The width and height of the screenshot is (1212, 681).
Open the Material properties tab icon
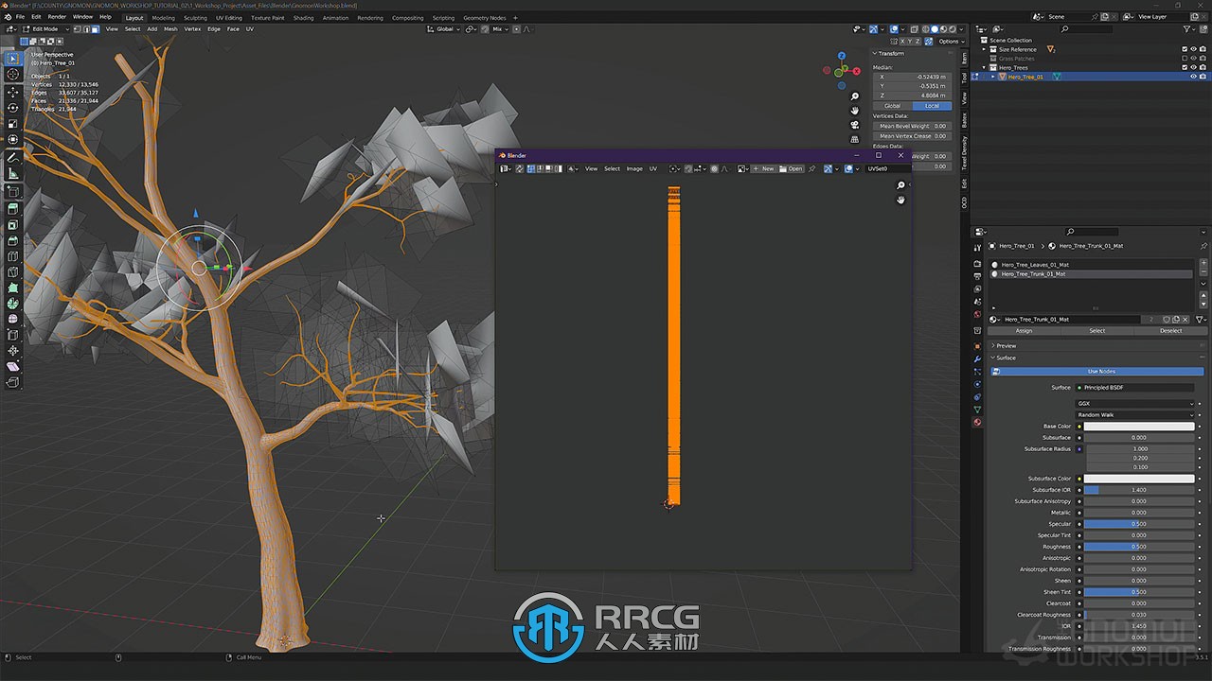pos(977,422)
